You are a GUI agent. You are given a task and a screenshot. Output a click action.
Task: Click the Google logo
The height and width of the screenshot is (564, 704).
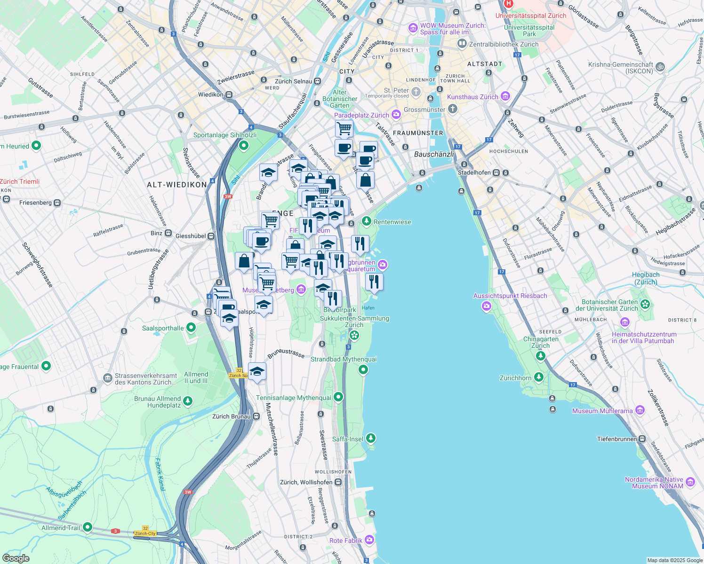[x=16, y=558]
